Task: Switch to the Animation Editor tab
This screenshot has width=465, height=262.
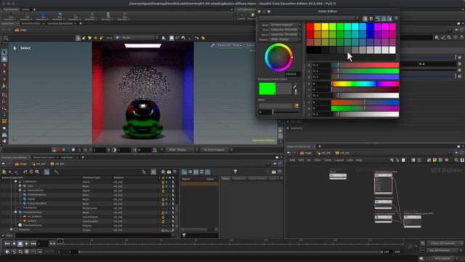Action: (x=31, y=23)
